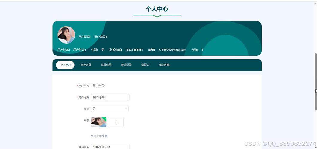Open the 举报信息 tab
Screen dimensions: 317x149
[x=106, y=65]
